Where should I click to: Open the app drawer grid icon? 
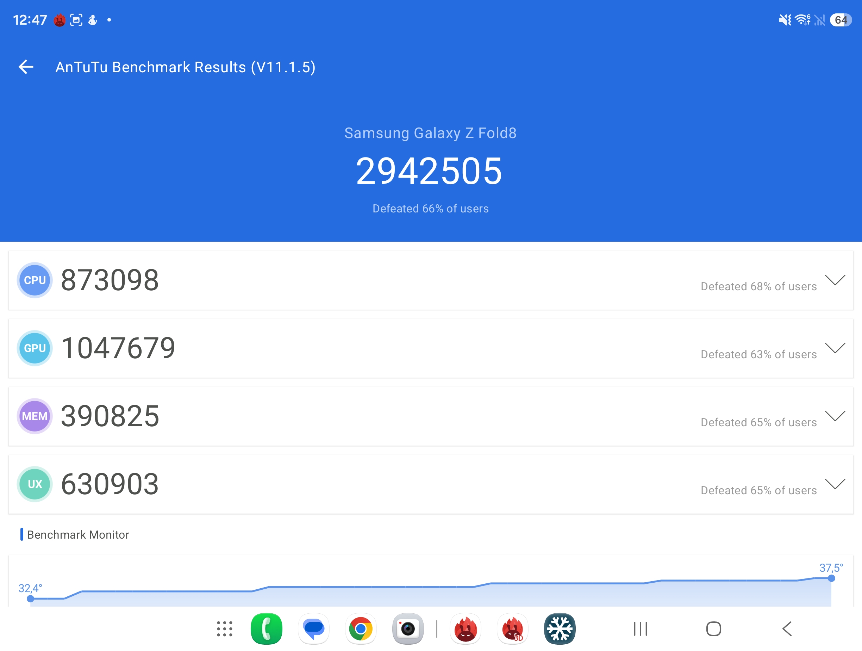[224, 628]
